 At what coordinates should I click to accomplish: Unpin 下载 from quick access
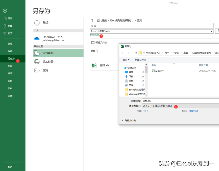point(143,76)
